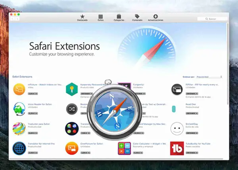Click the price button under inPicture

click(33, 94)
